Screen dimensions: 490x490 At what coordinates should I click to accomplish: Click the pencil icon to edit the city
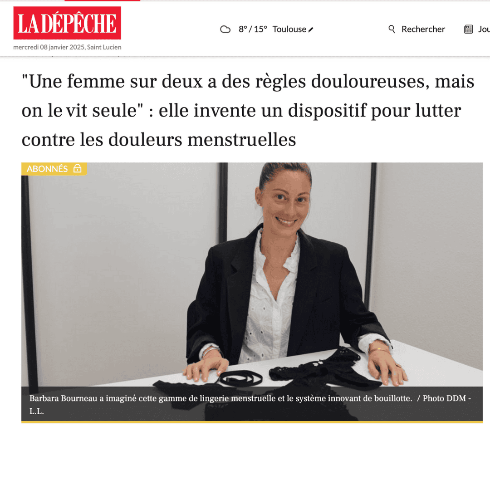pyautogui.click(x=311, y=29)
